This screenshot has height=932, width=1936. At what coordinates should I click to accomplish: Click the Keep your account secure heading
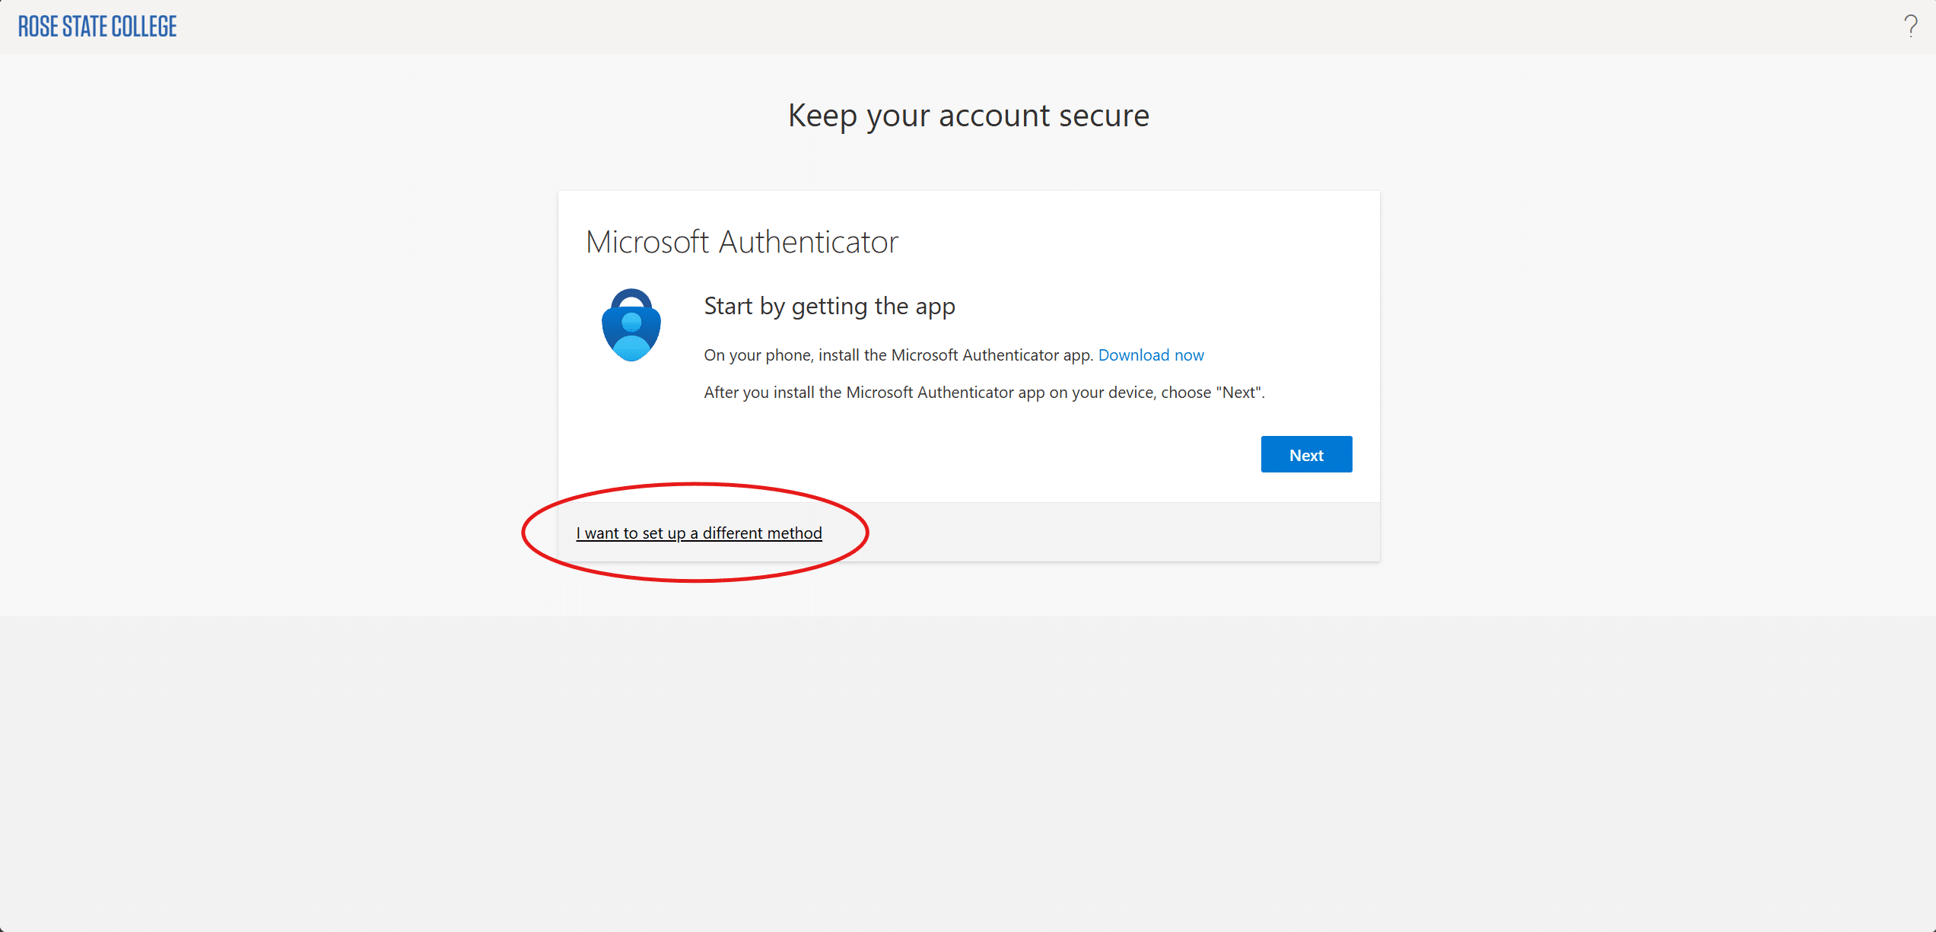[x=968, y=116]
